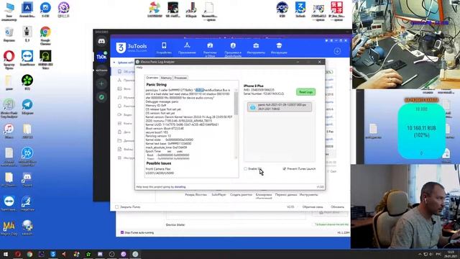Screen dimensions: 460x259
Task: Open the Instagram-style camera desktop icon
Action: tap(45, 8)
